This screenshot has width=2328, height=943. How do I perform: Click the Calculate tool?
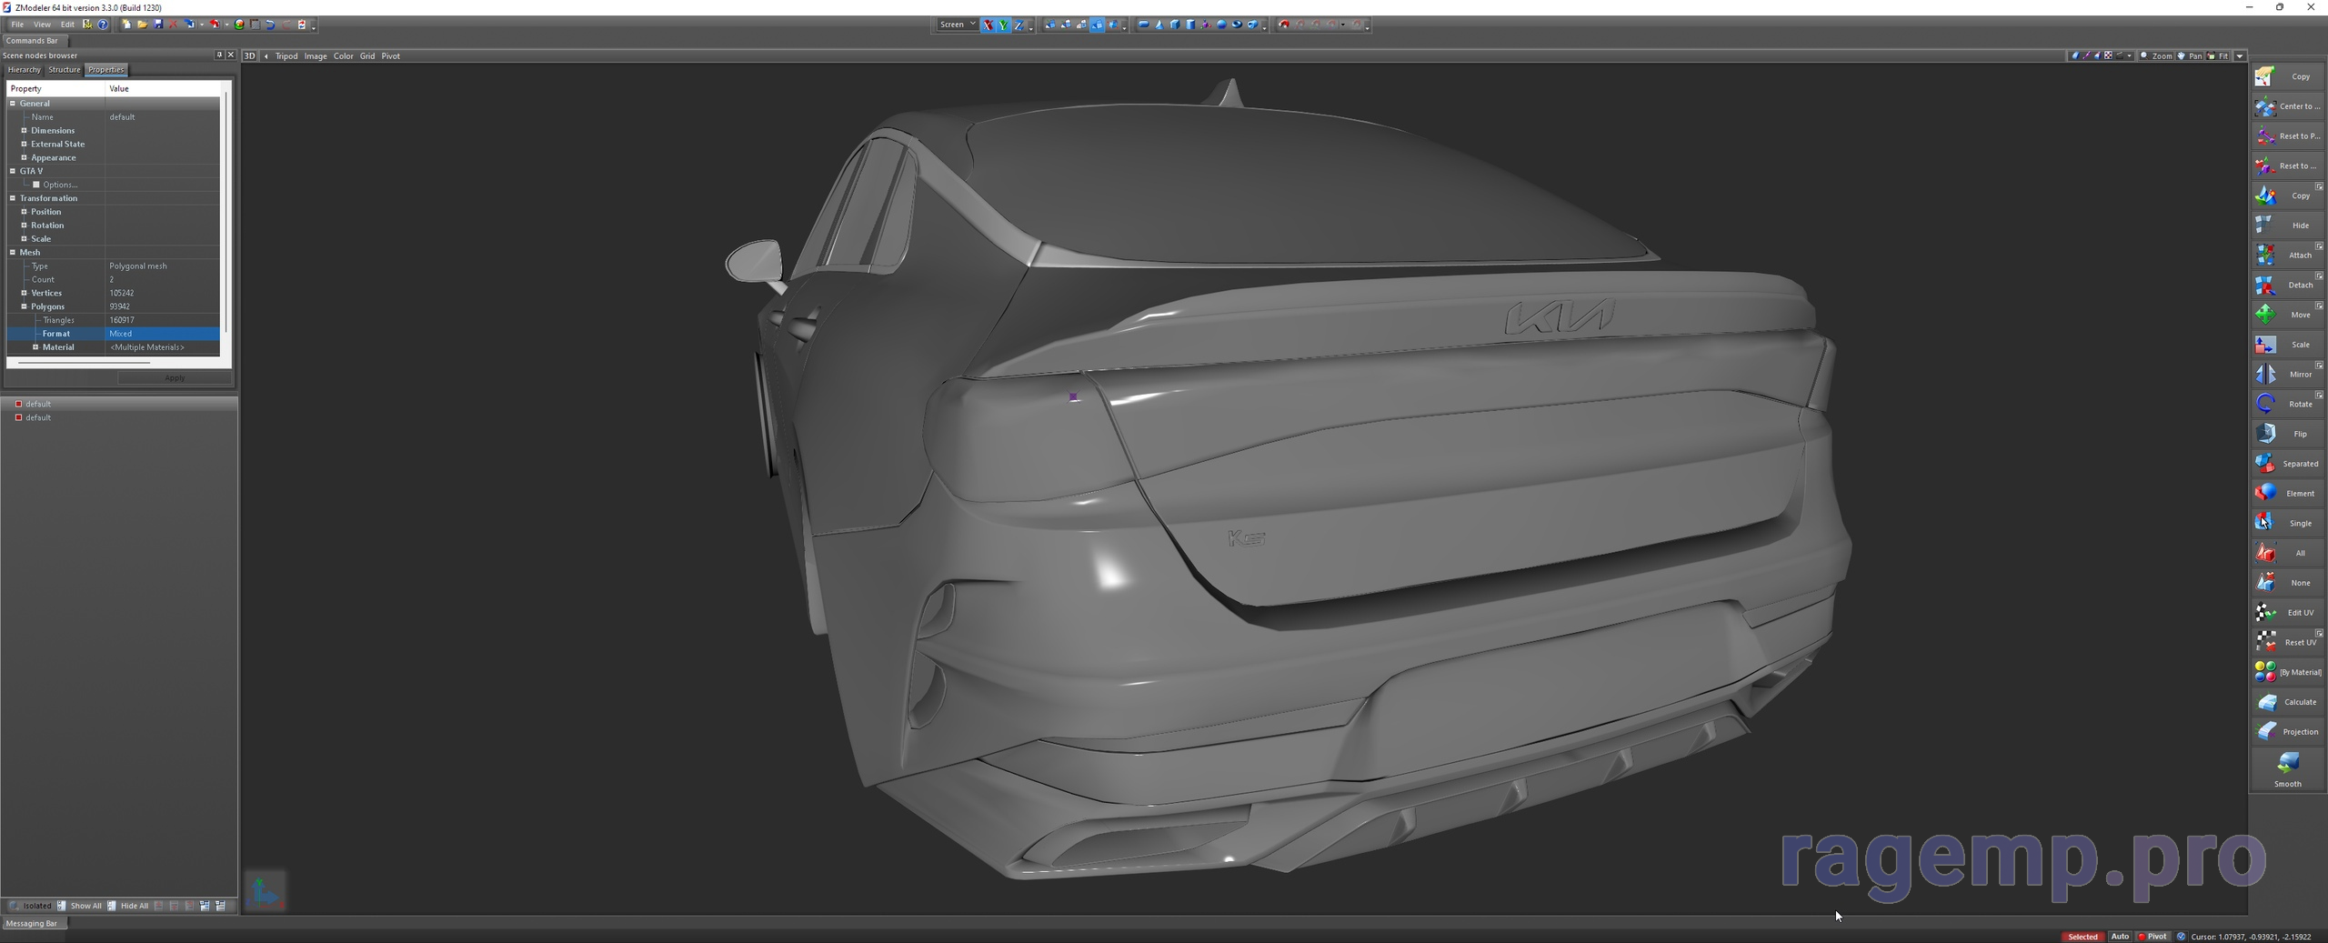[x=2287, y=702]
